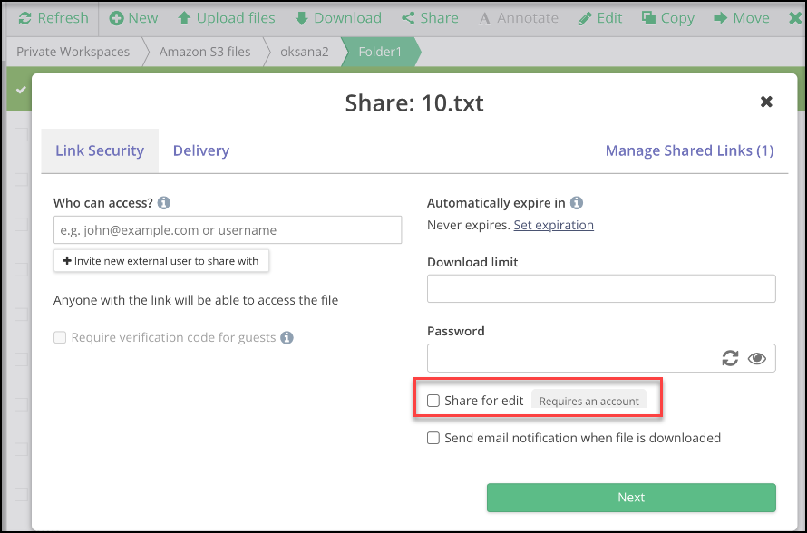Check Send email notification when file is downloaded
This screenshot has height=533, width=807.
(433, 438)
